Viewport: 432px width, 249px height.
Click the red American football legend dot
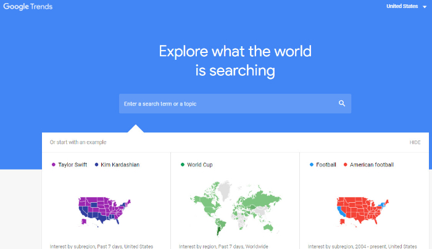point(345,165)
